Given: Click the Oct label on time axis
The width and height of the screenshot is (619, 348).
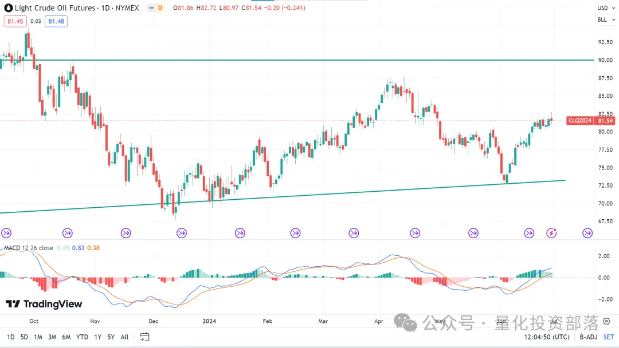Looking at the screenshot, I should pos(34,321).
